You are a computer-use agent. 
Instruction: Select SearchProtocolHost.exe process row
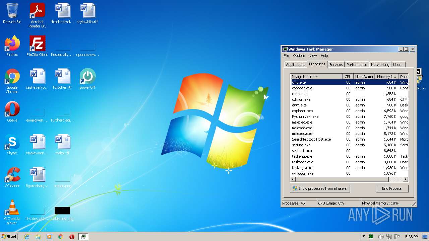pos(349,139)
